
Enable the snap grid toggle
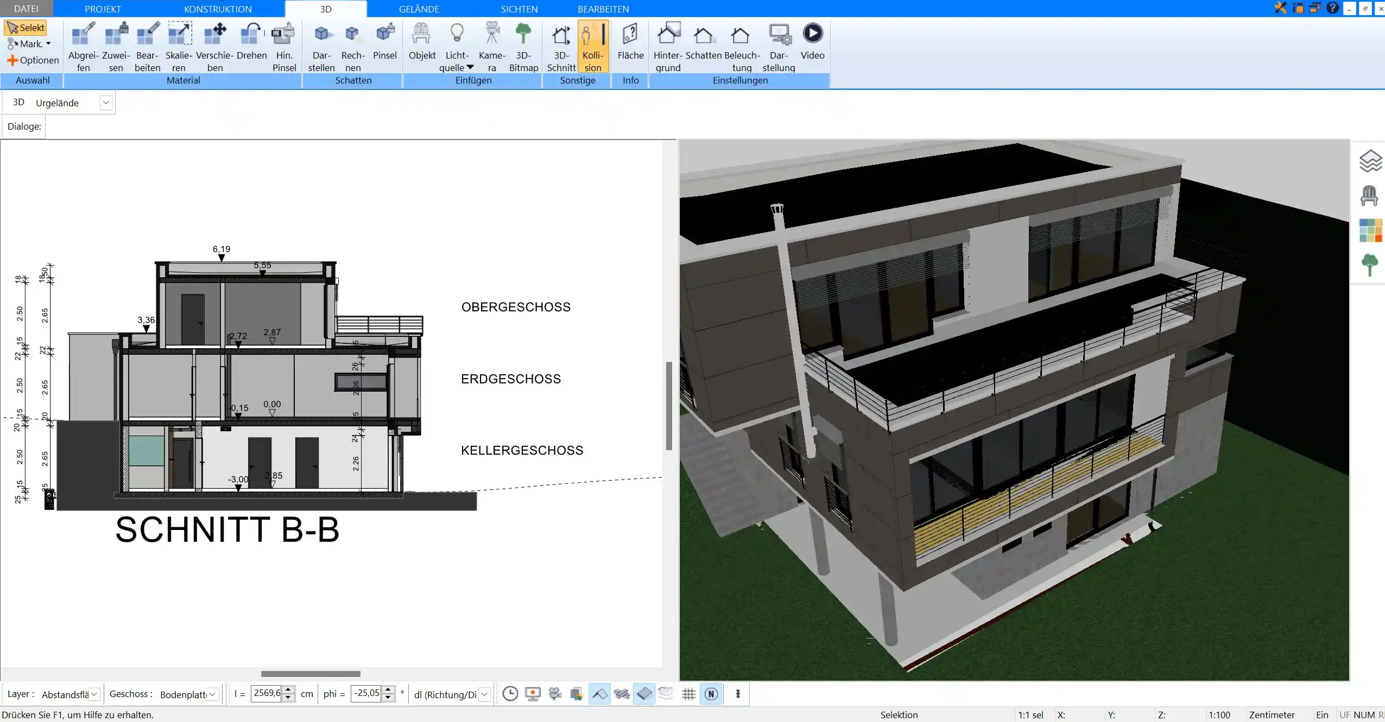[x=689, y=694]
